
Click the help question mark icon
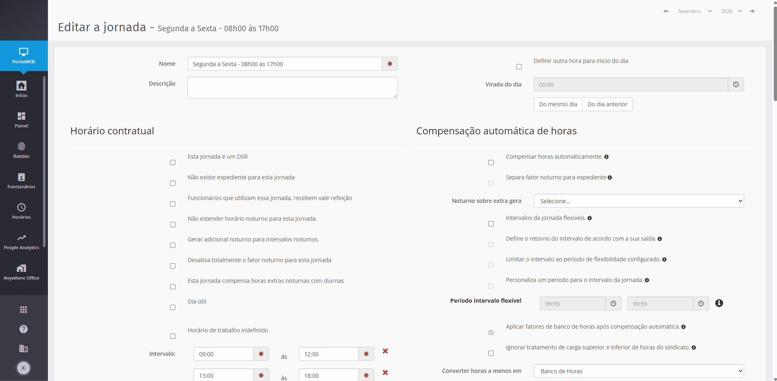click(x=24, y=329)
